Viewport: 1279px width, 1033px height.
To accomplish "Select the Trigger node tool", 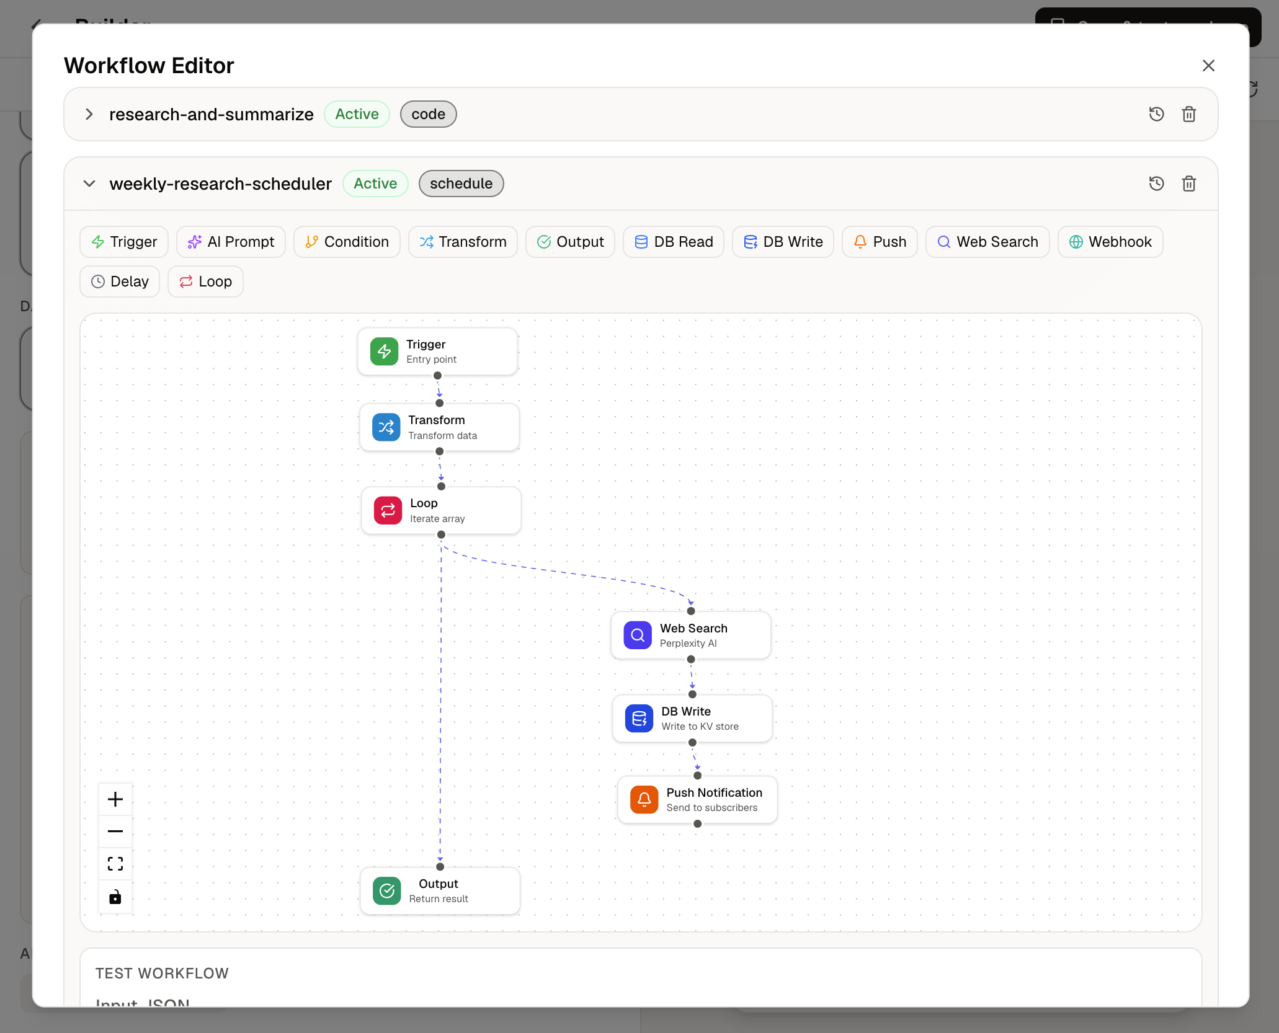I will click(123, 242).
